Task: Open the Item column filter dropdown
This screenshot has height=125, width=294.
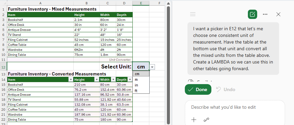Action: 71,80
